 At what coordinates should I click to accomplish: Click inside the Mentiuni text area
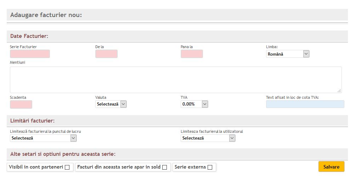pyautogui.click(x=175, y=80)
